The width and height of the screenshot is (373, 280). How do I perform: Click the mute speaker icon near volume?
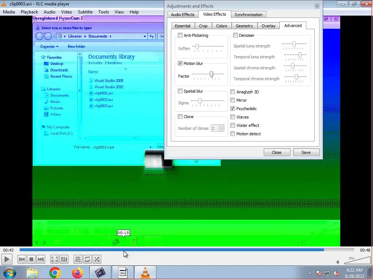338,262
